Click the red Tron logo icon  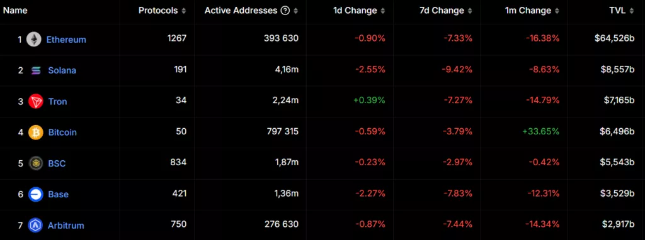(x=36, y=101)
